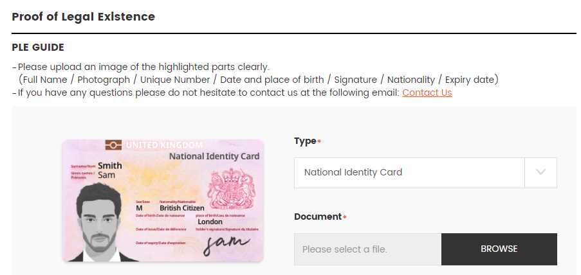581x275 pixels.
Task: Click 'National Identity Card' title on the card
Action: click(x=214, y=156)
